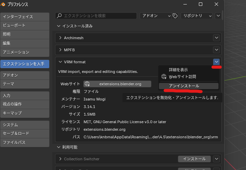Click the tag filter icon

pos(175,16)
